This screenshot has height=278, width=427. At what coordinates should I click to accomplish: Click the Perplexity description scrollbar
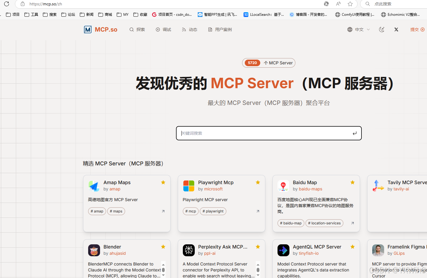(x=258, y=270)
